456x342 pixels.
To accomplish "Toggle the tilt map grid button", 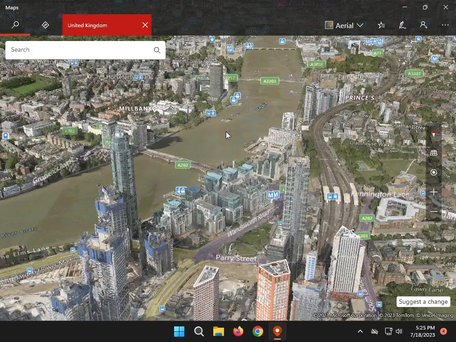I will pos(434,153).
